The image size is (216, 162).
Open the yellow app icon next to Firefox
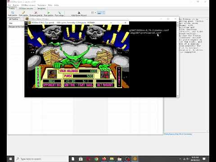tap(112, 159)
